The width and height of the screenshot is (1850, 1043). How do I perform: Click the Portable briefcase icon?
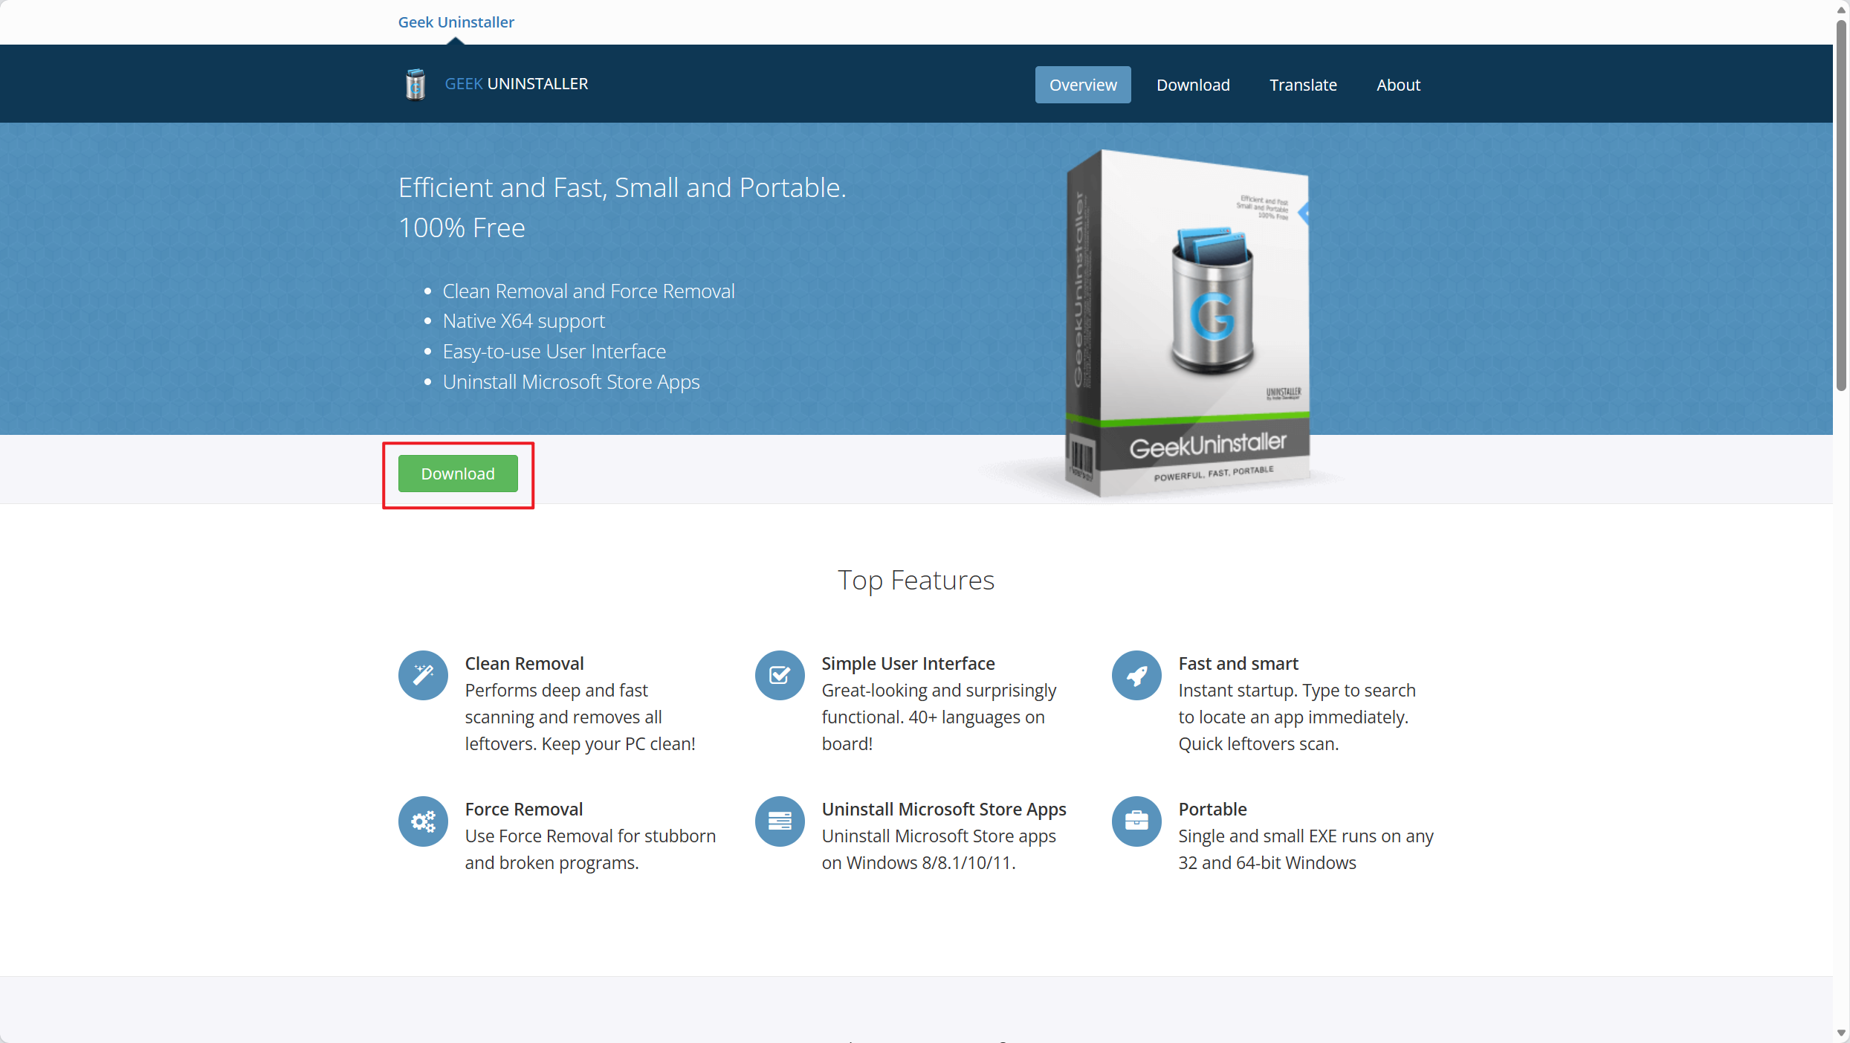tap(1136, 821)
